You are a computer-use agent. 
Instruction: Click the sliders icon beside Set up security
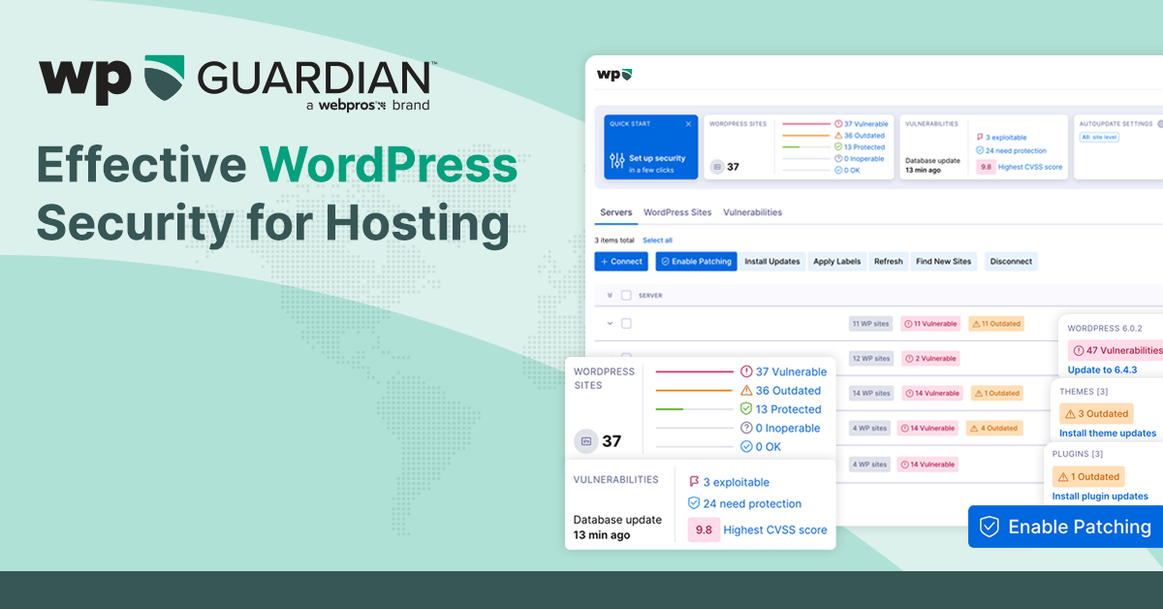pos(617,160)
